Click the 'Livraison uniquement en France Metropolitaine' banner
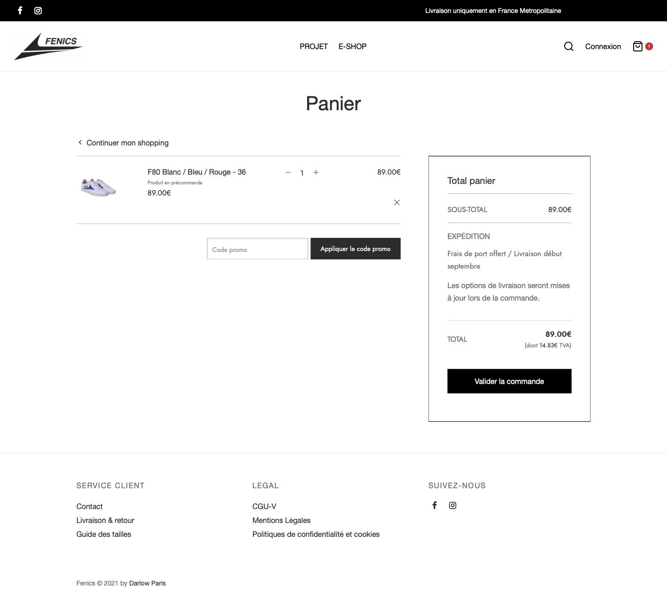The image size is (667, 598). tap(493, 11)
